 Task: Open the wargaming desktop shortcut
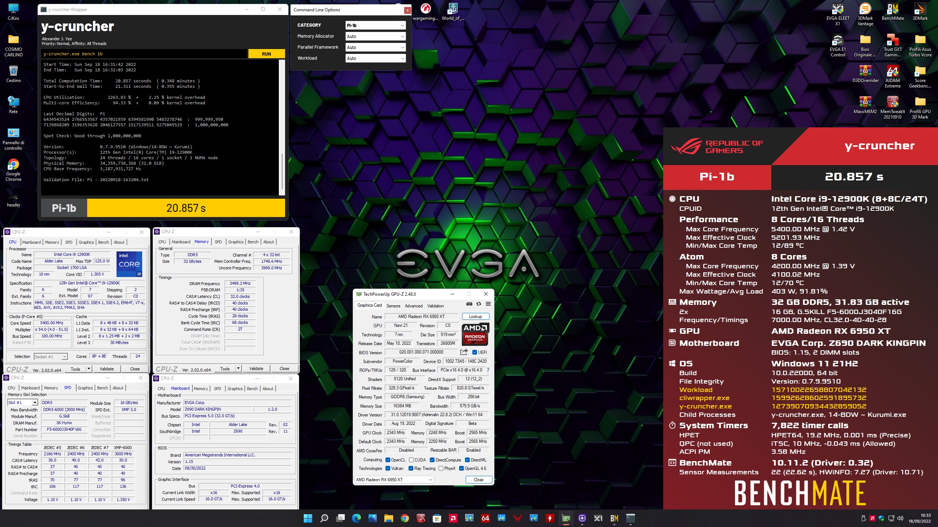click(425, 12)
